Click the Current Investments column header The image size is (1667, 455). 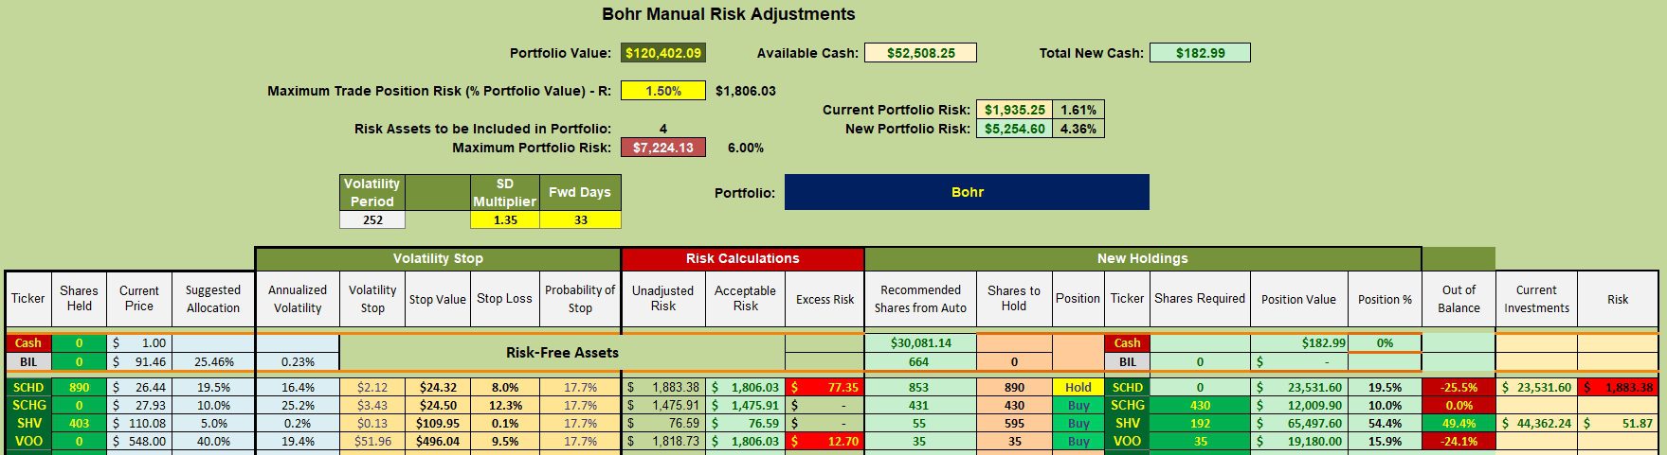1536,299
